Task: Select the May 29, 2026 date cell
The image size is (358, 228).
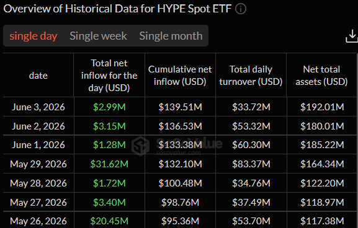Action: click(x=38, y=164)
